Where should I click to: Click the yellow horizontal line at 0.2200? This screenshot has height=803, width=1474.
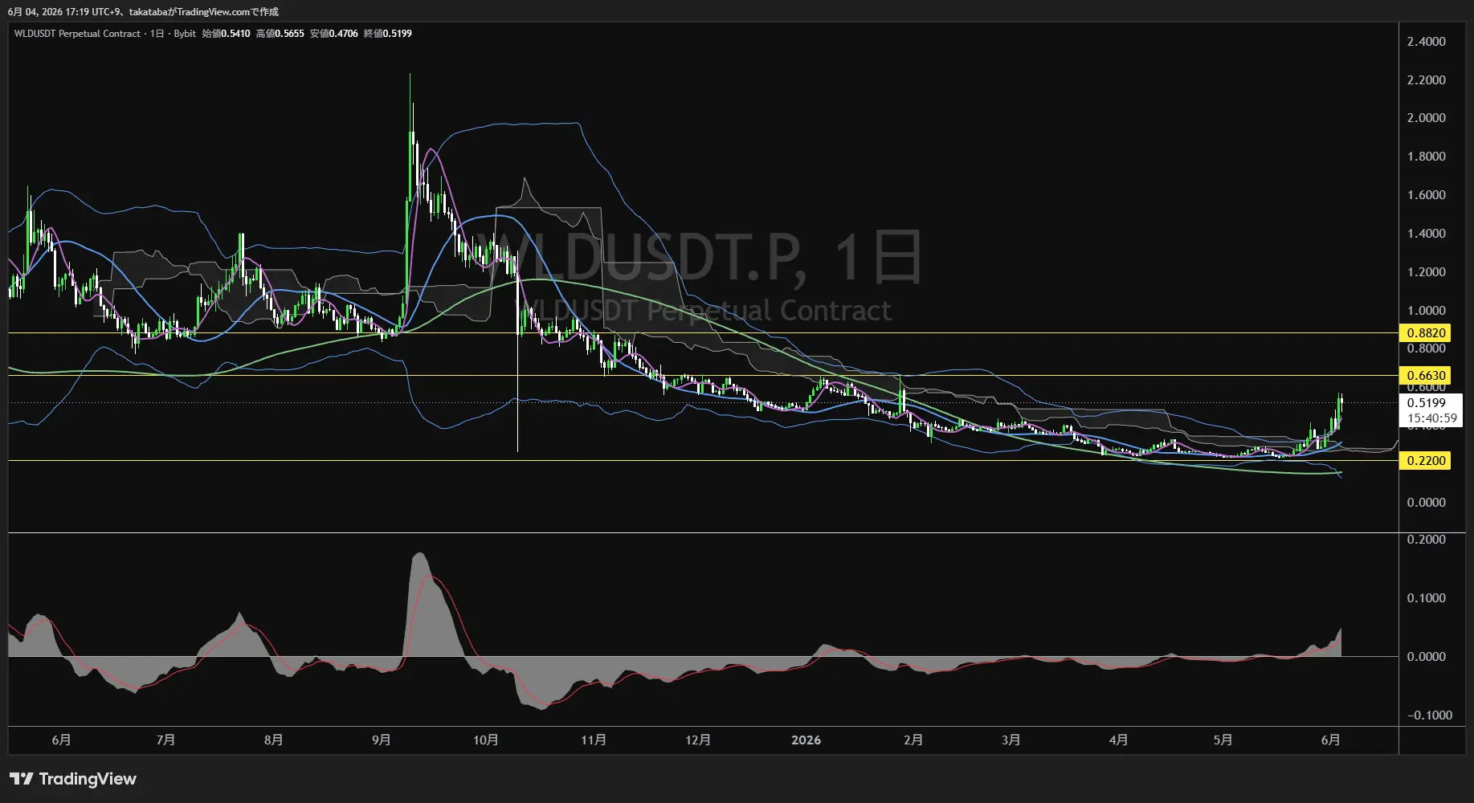click(703, 460)
